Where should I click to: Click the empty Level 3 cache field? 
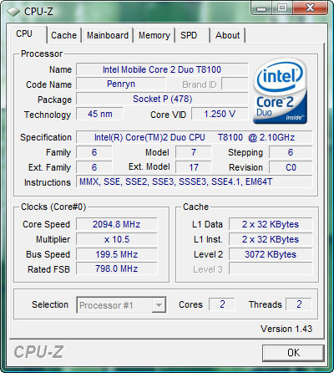coord(271,269)
